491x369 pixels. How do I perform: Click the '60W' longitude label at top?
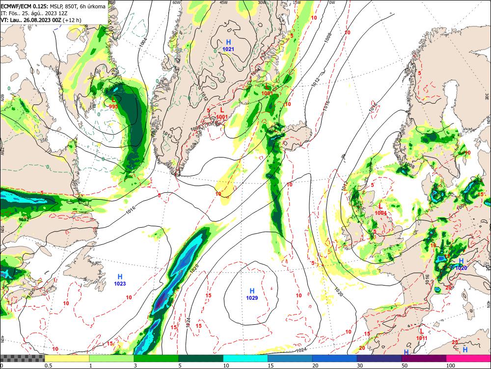pyautogui.click(x=177, y=2)
